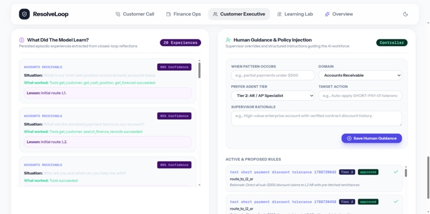This screenshot has width=430, height=214.
Task: Click the Controller badge
Action: pos(392,43)
